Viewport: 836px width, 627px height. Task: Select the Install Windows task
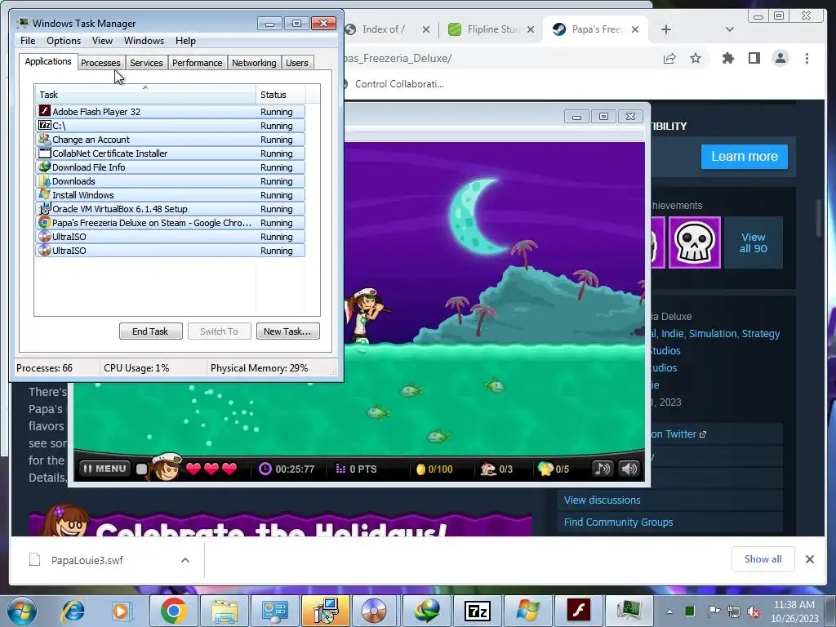171,194
